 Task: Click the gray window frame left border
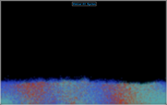tap(1, 52)
